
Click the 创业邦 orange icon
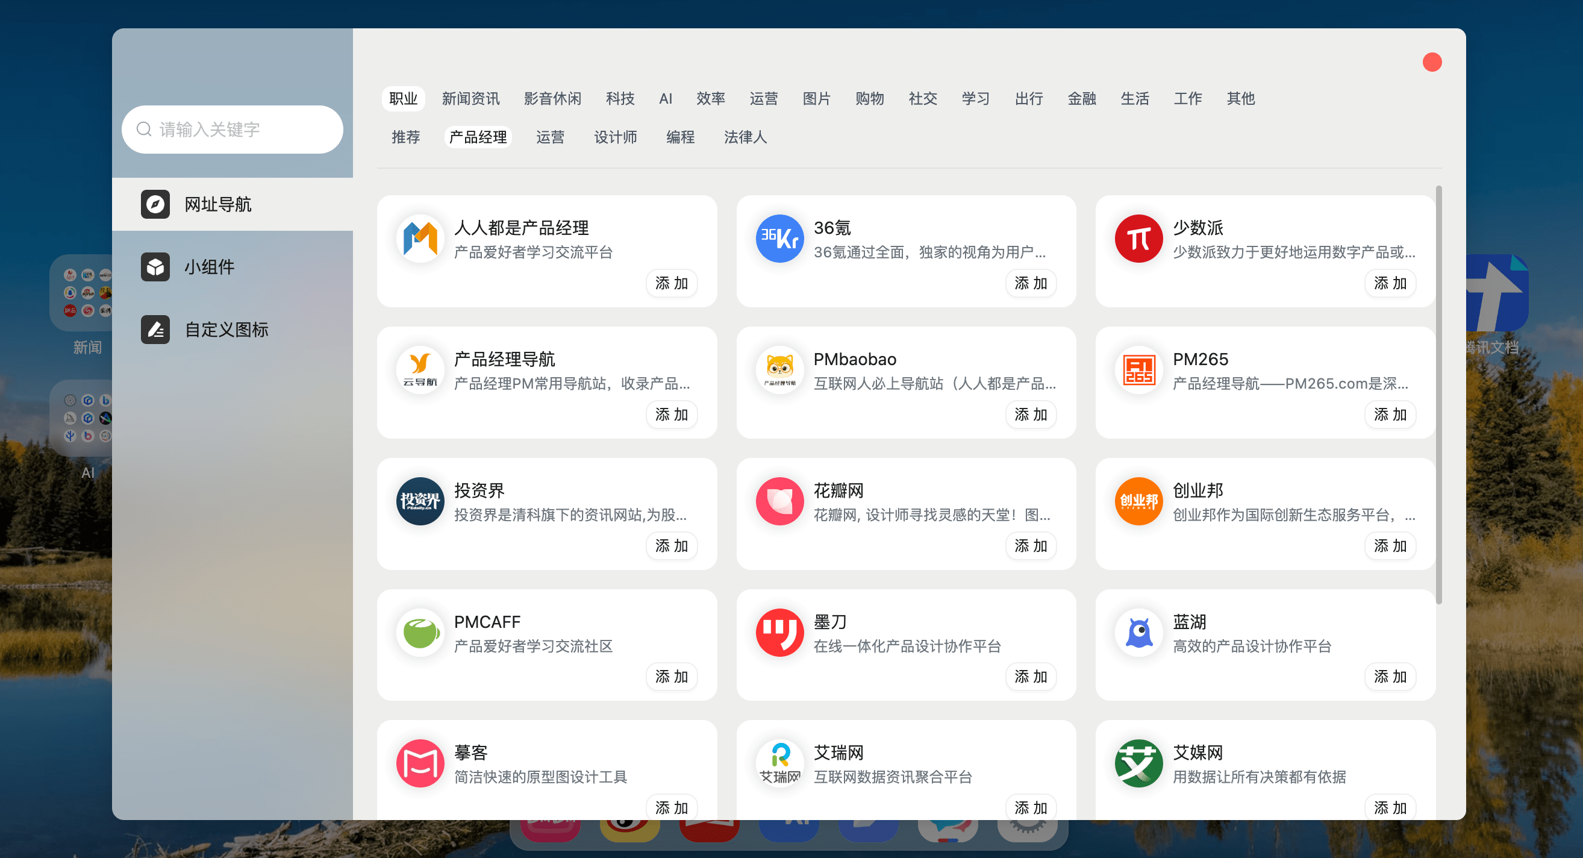point(1138,501)
